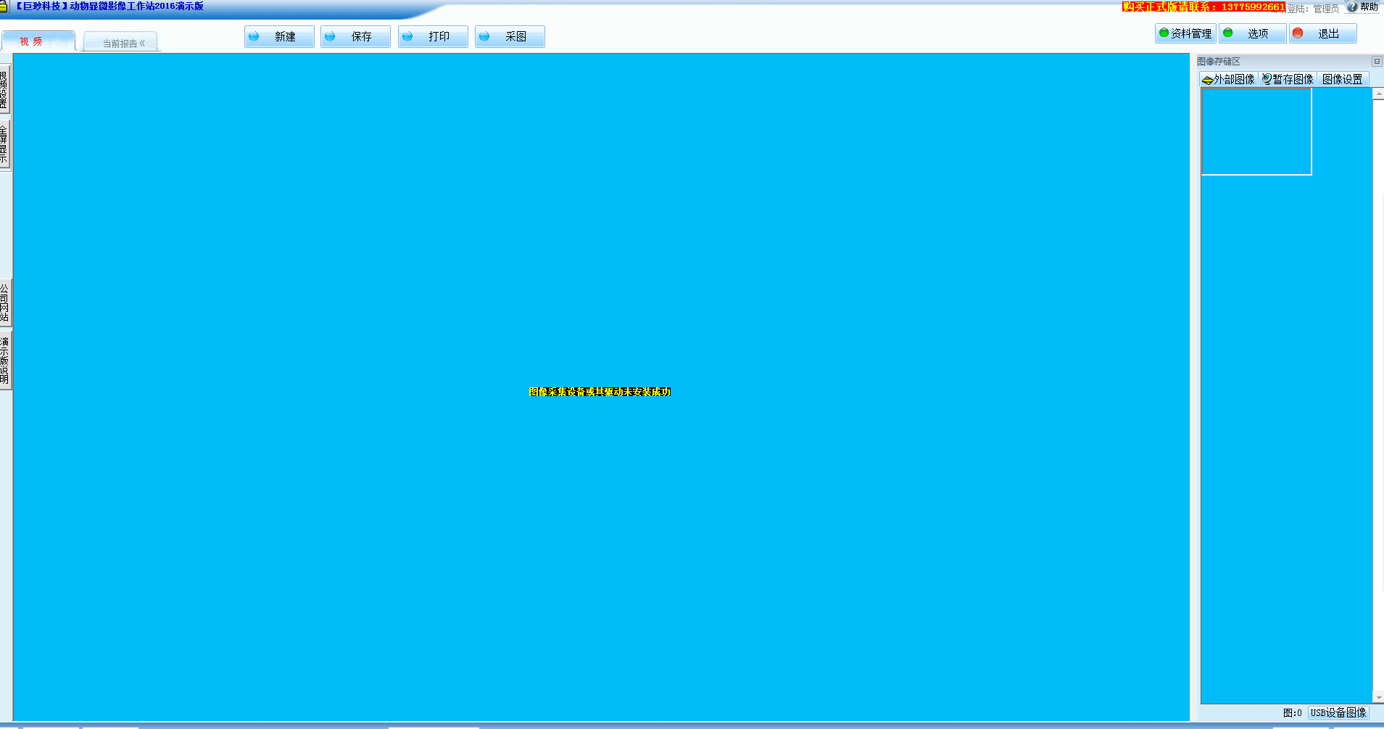Open the 当前报告 (Current Report) tab
Viewport: 1384px width, 729px height.
click(121, 43)
